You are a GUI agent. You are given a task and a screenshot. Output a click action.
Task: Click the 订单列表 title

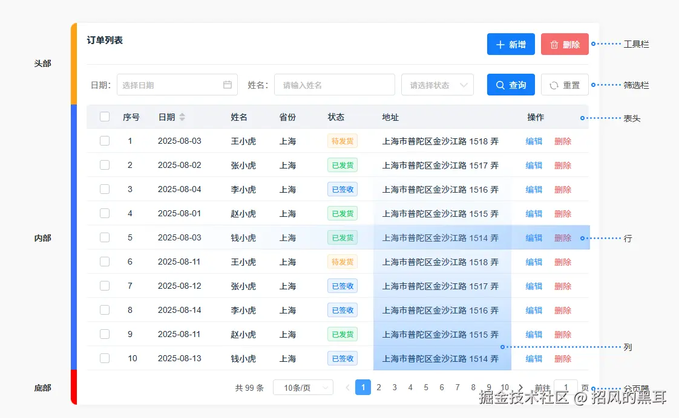(x=105, y=40)
